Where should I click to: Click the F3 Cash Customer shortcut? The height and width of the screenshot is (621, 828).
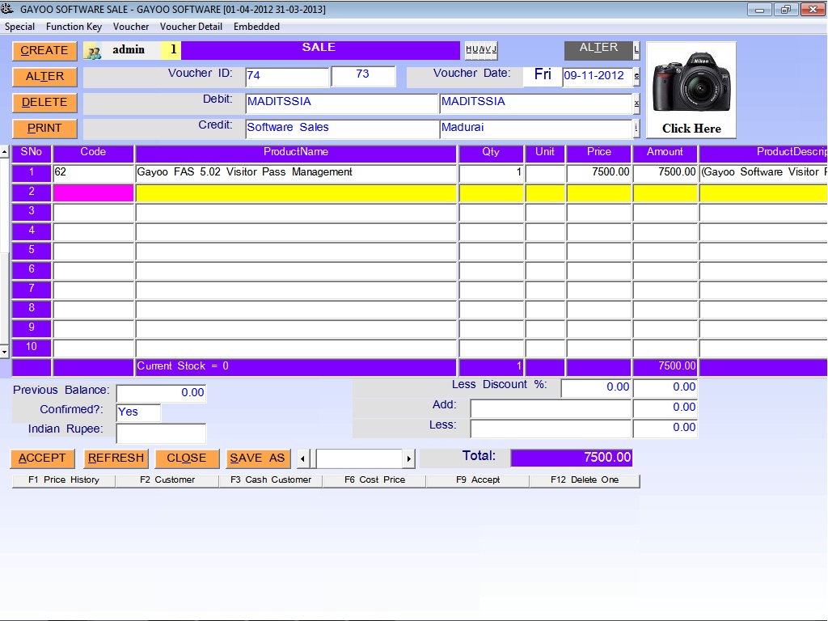click(x=271, y=480)
